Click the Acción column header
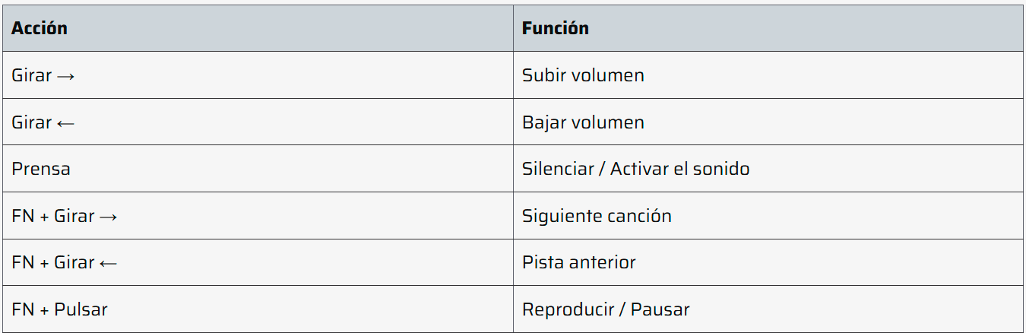 258,28
